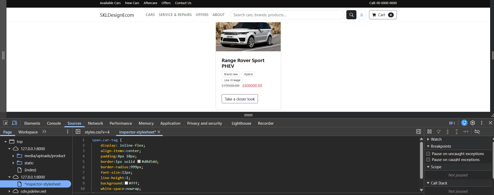The width and height of the screenshot is (494, 195).
Task: Open the Memory tab
Action: 146,123
